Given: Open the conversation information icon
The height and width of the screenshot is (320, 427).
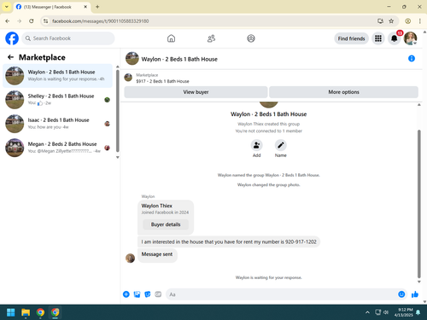Looking at the screenshot, I should pos(412,58).
